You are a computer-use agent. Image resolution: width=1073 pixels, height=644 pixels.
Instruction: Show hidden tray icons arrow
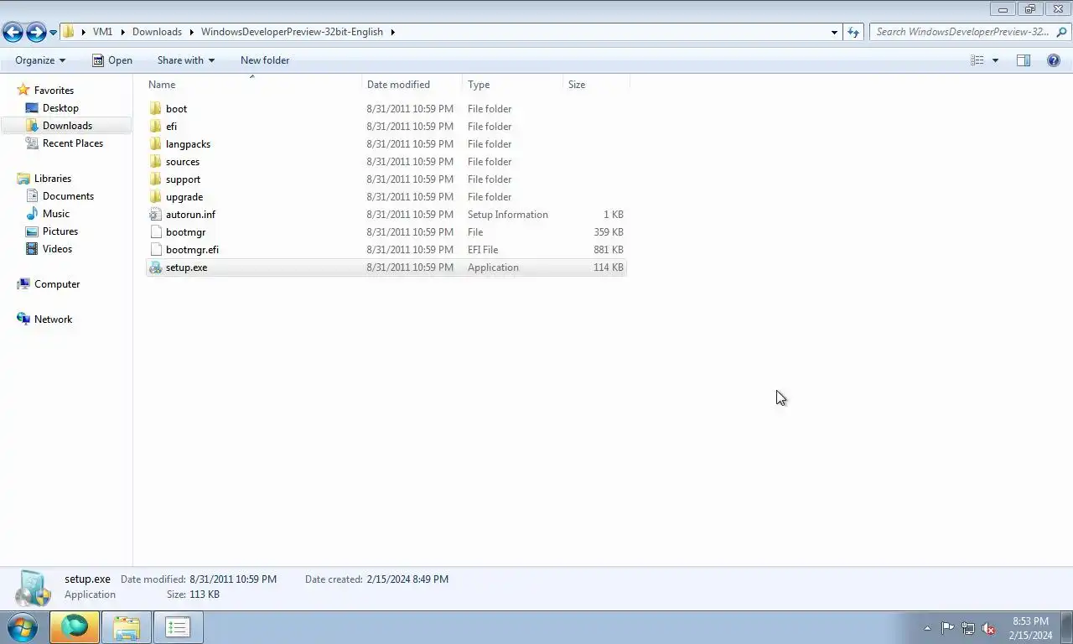[x=927, y=628]
